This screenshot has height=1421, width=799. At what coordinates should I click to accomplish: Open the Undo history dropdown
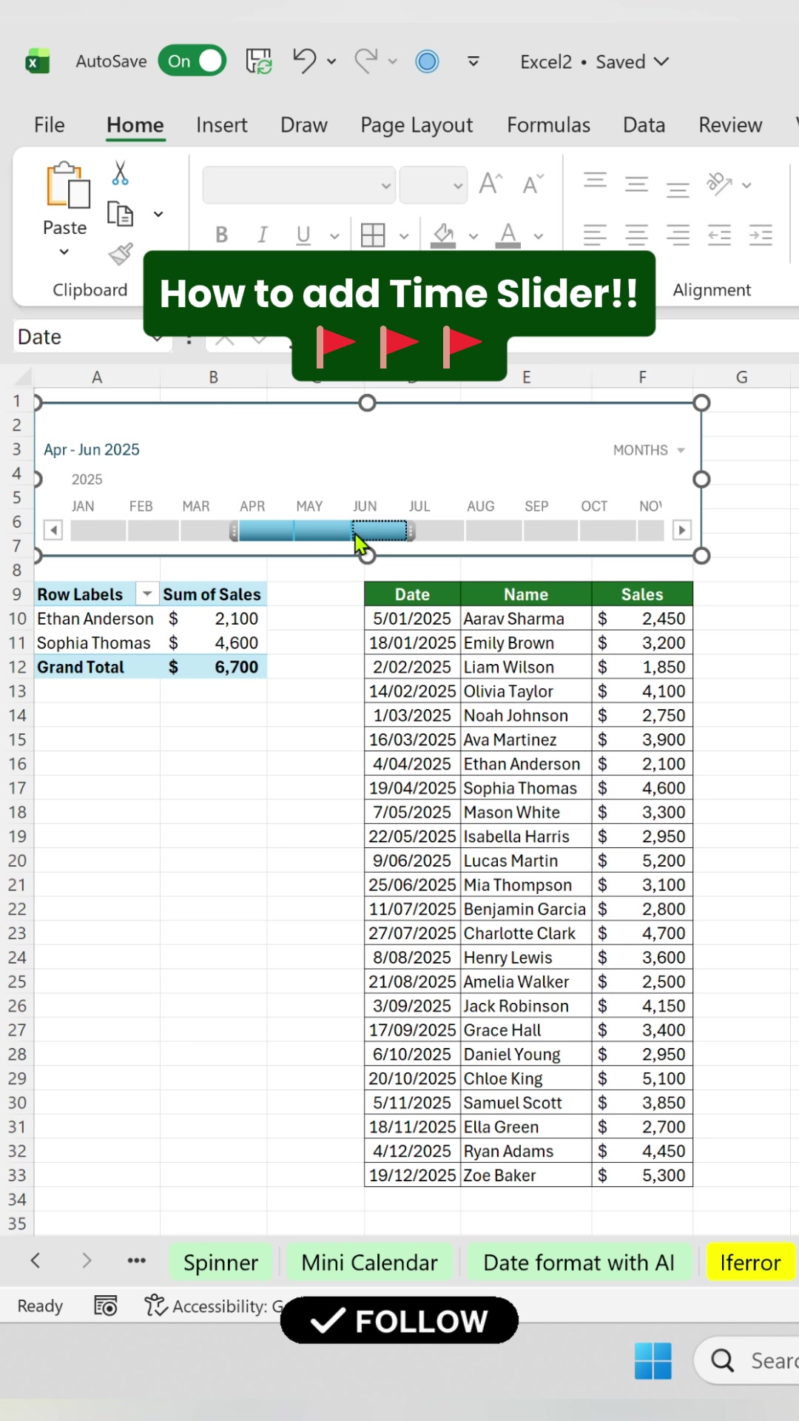click(x=331, y=61)
